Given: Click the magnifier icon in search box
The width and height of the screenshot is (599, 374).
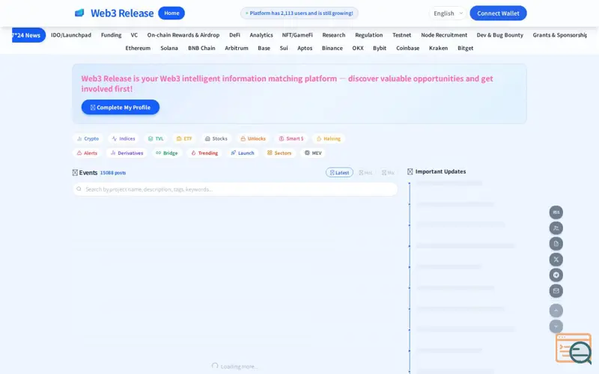Looking at the screenshot, I should coord(79,189).
